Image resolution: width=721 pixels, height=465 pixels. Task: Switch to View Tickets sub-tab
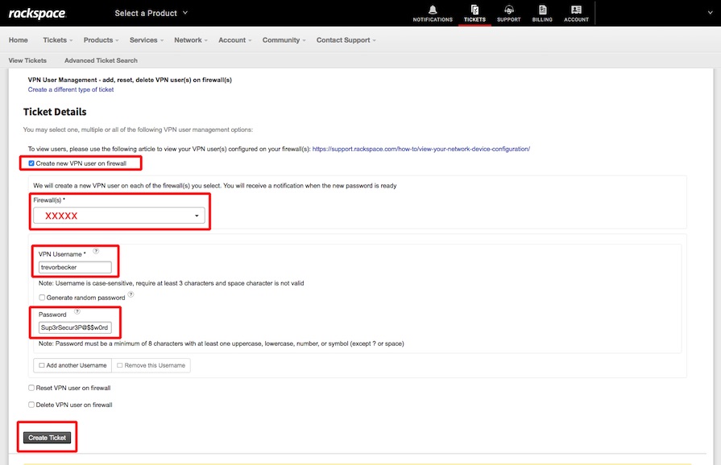[x=27, y=60]
